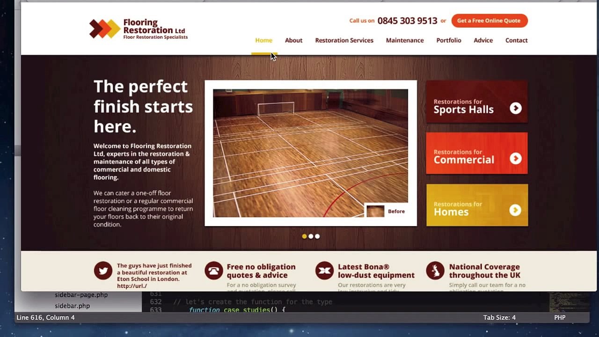The height and width of the screenshot is (337, 599).
Task: Click 'The perfect finish starts here.' headline
Action: [143, 106]
